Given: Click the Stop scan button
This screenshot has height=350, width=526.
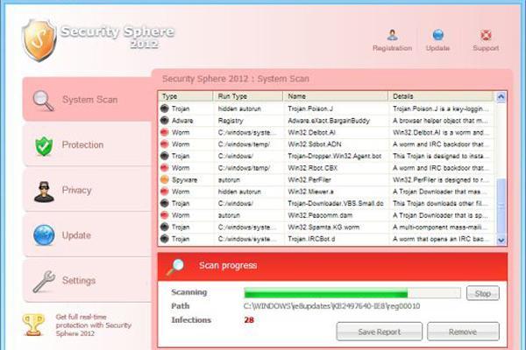Looking at the screenshot, I should click(483, 293).
